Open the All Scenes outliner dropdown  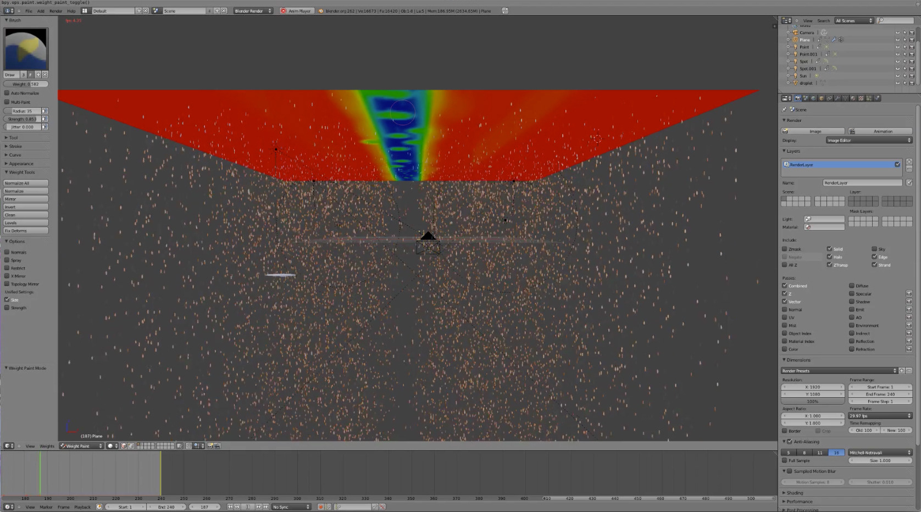tap(854, 20)
